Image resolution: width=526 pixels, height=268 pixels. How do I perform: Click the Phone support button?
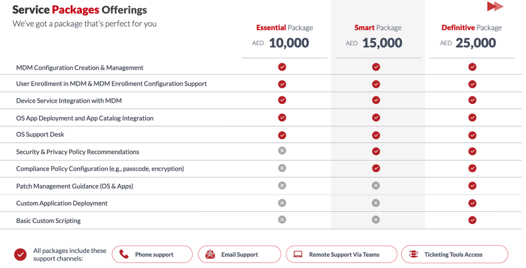pos(152,254)
